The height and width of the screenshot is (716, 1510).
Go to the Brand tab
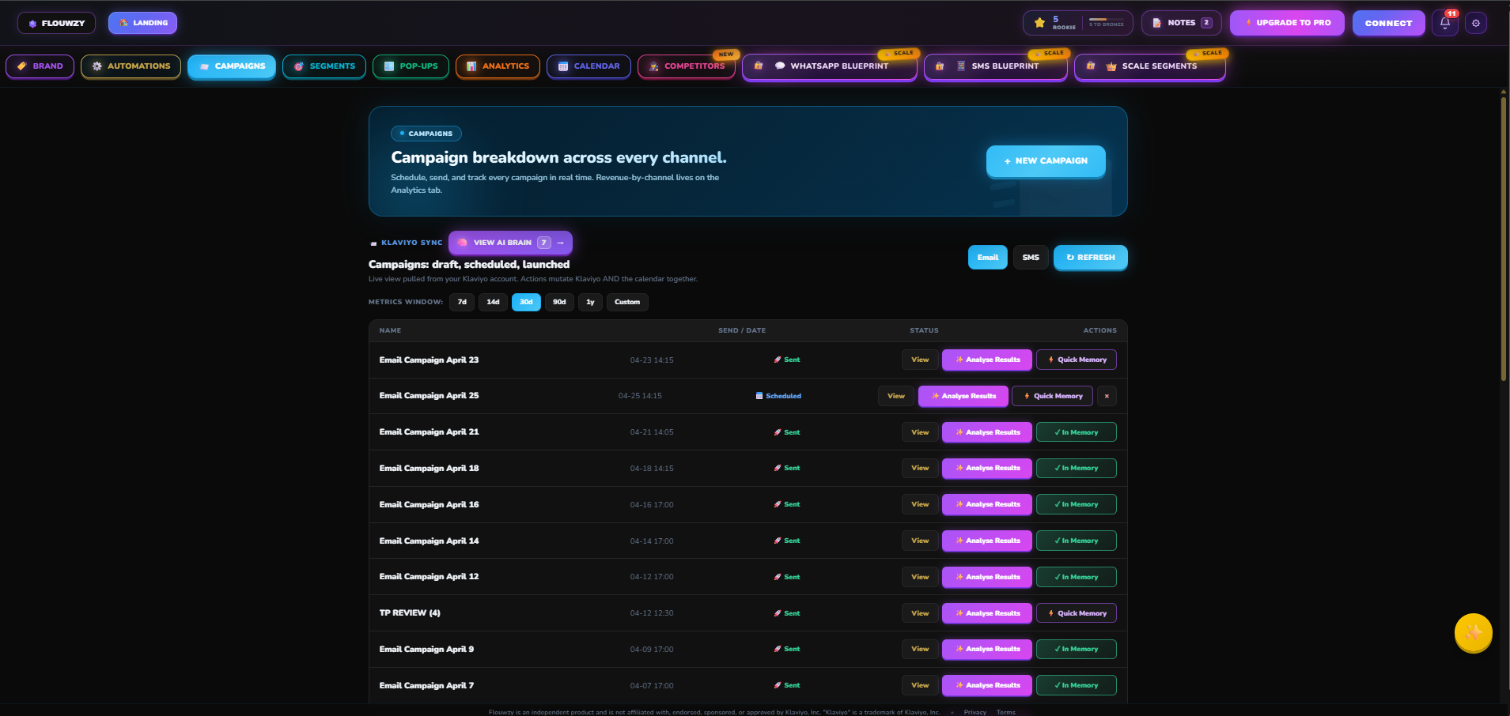coord(40,66)
